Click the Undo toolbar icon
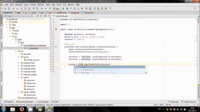This screenshot has height=112, width=200. (x=13, y=8)
